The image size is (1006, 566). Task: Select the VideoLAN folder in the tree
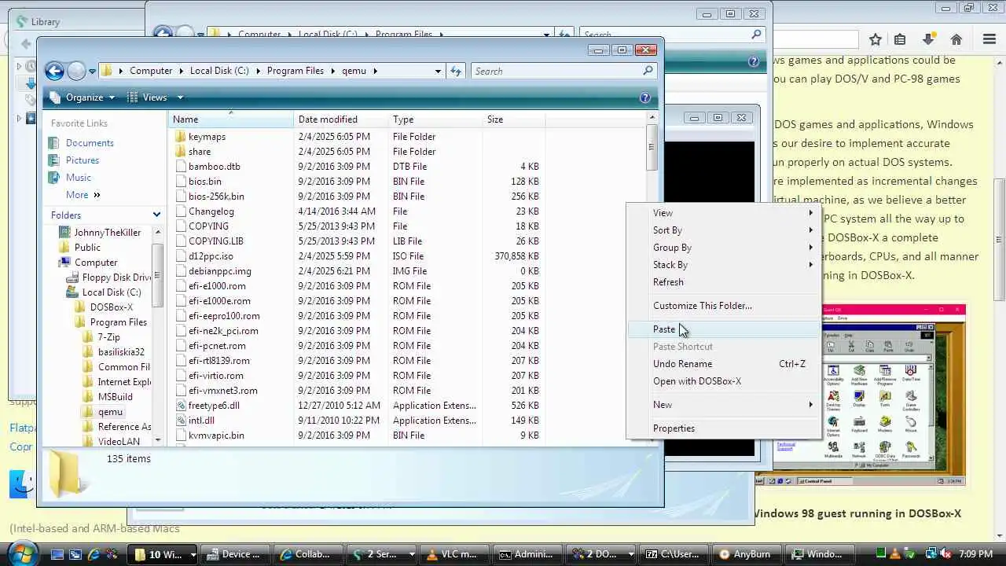coord(119,442)
